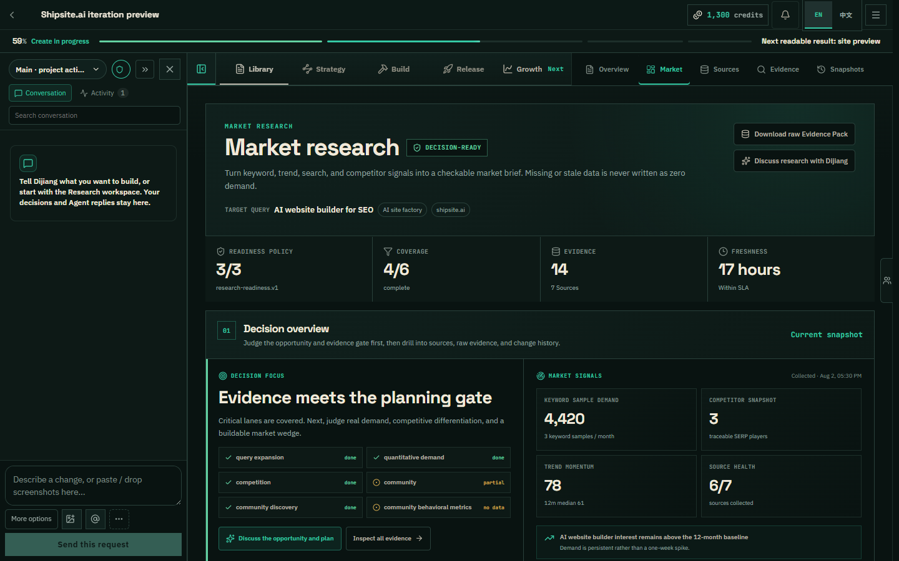
Task: Close the conversation panel
Action: pyautogui.click(x=170, y=69)
